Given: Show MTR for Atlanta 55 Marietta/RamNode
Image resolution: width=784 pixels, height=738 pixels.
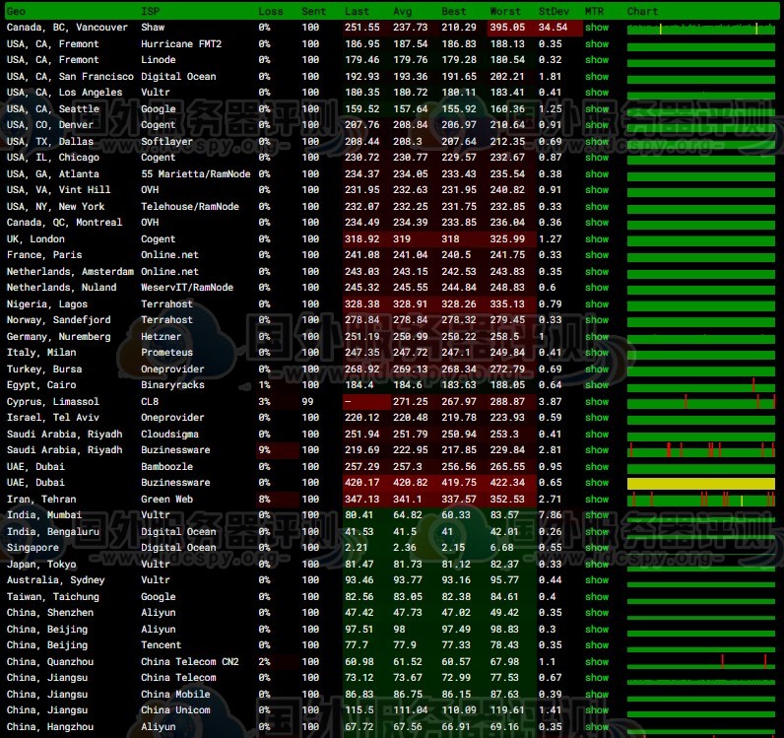Looking at the screenshot, I should point(597,174).
